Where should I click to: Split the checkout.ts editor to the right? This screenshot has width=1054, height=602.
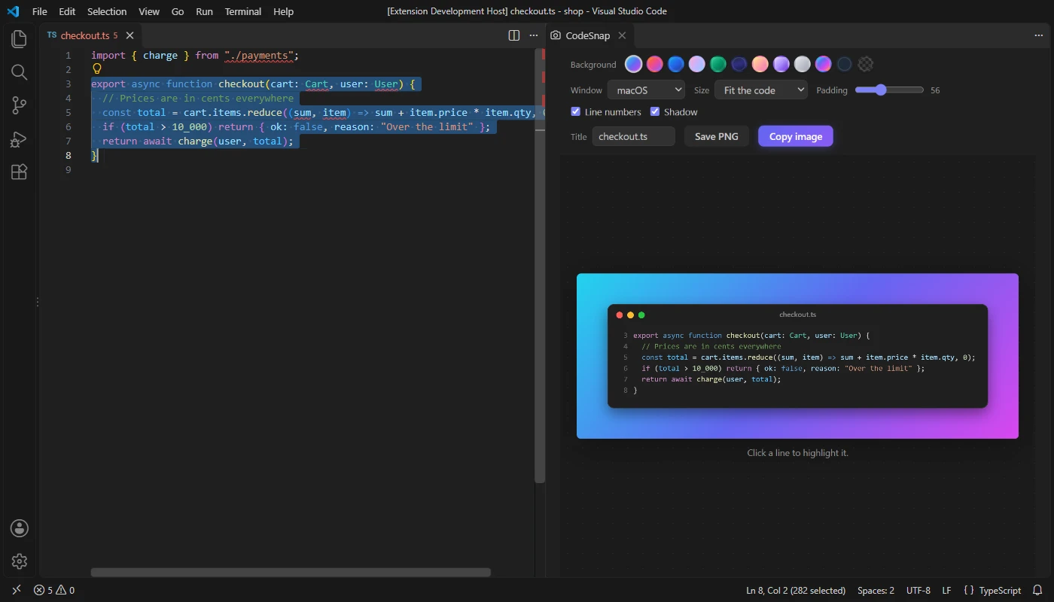click(514, 35)
